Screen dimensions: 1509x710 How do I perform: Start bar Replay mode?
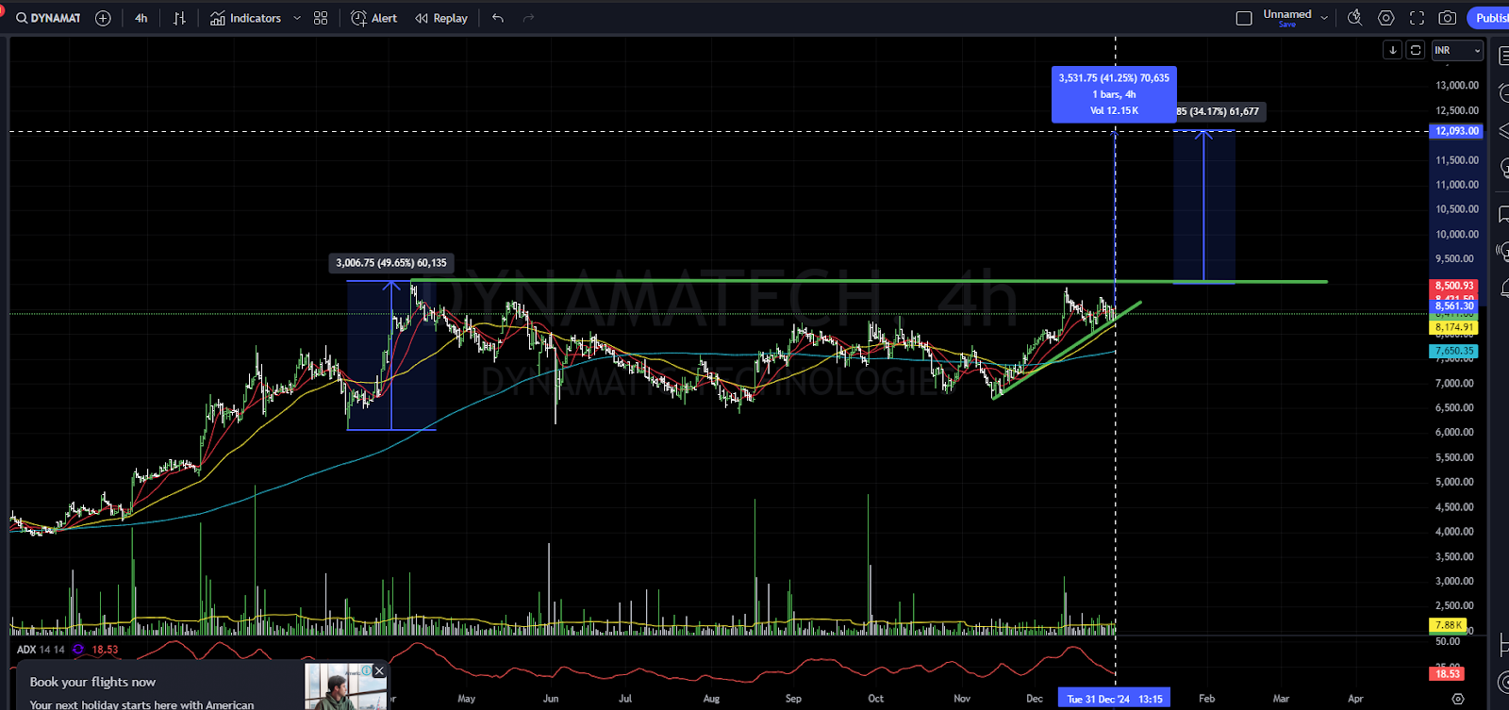pyautogui.click(x=441, y=18)
